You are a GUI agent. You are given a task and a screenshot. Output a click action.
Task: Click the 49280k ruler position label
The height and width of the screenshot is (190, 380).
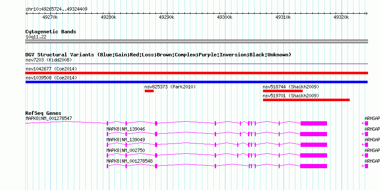click(x=108, y=17)
